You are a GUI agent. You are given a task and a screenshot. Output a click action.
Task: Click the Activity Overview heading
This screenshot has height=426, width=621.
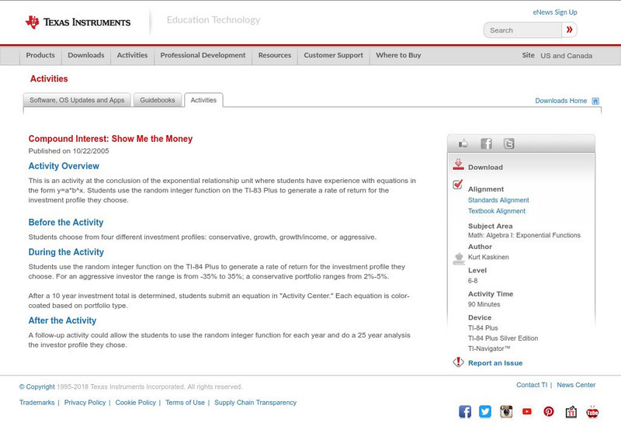click(x=64, y=166)
